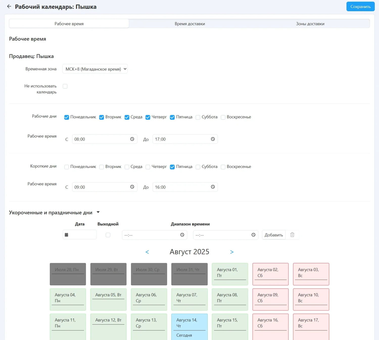The height and width of the screenshot is (340, 379).
Task: Open the Зоны доставки tab
Action: (x=310, y=24)
